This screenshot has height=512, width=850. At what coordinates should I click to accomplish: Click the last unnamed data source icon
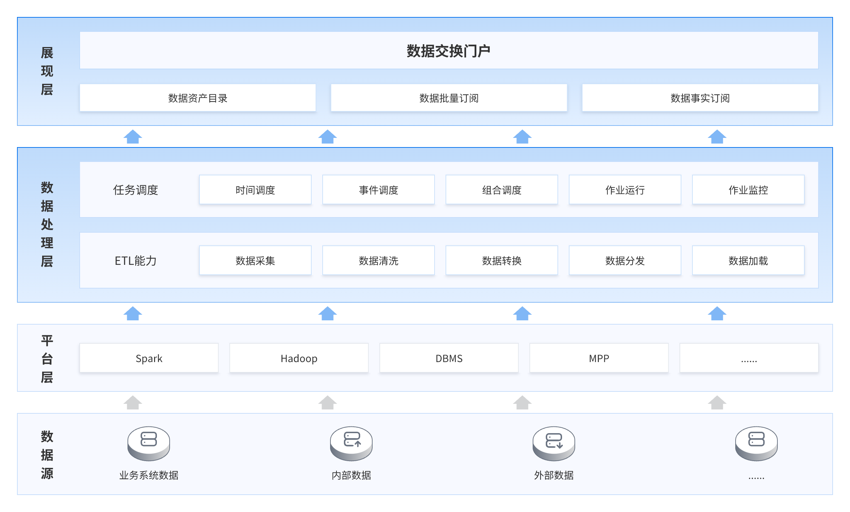756,443
